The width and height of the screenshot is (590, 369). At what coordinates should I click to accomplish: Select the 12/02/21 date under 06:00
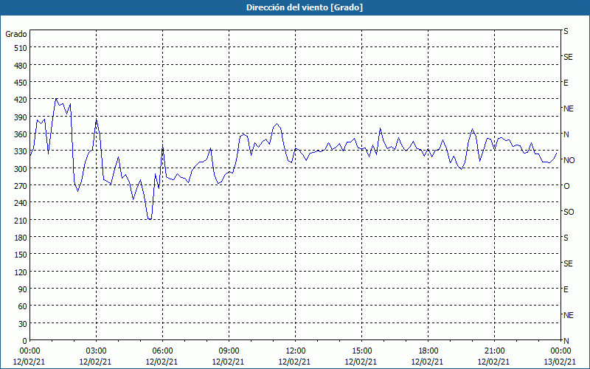pyautogui.click(x=162, y=362)
